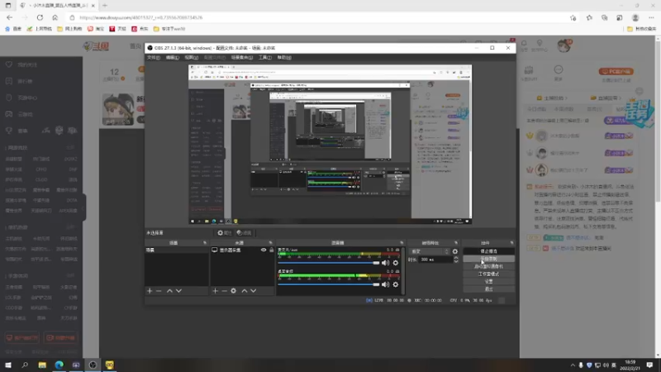Open 工具(T) menu in OBS
The image size is (661, 372).
(265, 57)
